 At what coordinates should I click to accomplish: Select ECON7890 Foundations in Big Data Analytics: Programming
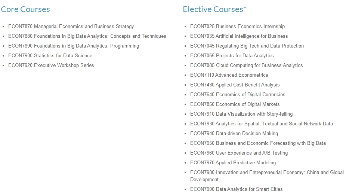pyautogui.click(x=74, y=46)
